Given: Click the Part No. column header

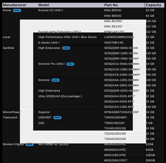Looking at the screenshot, I should (112, 5).
